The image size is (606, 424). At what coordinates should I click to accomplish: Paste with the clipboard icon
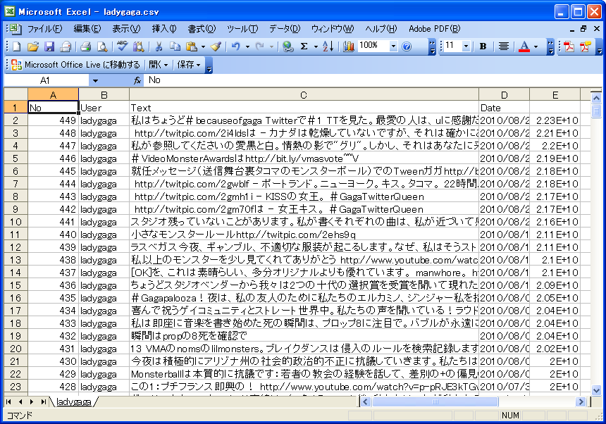tap(192, 46)
